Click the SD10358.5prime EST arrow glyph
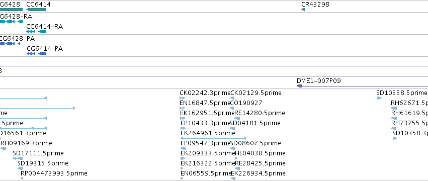The image size is (428, 181). [x=379, y=98]
